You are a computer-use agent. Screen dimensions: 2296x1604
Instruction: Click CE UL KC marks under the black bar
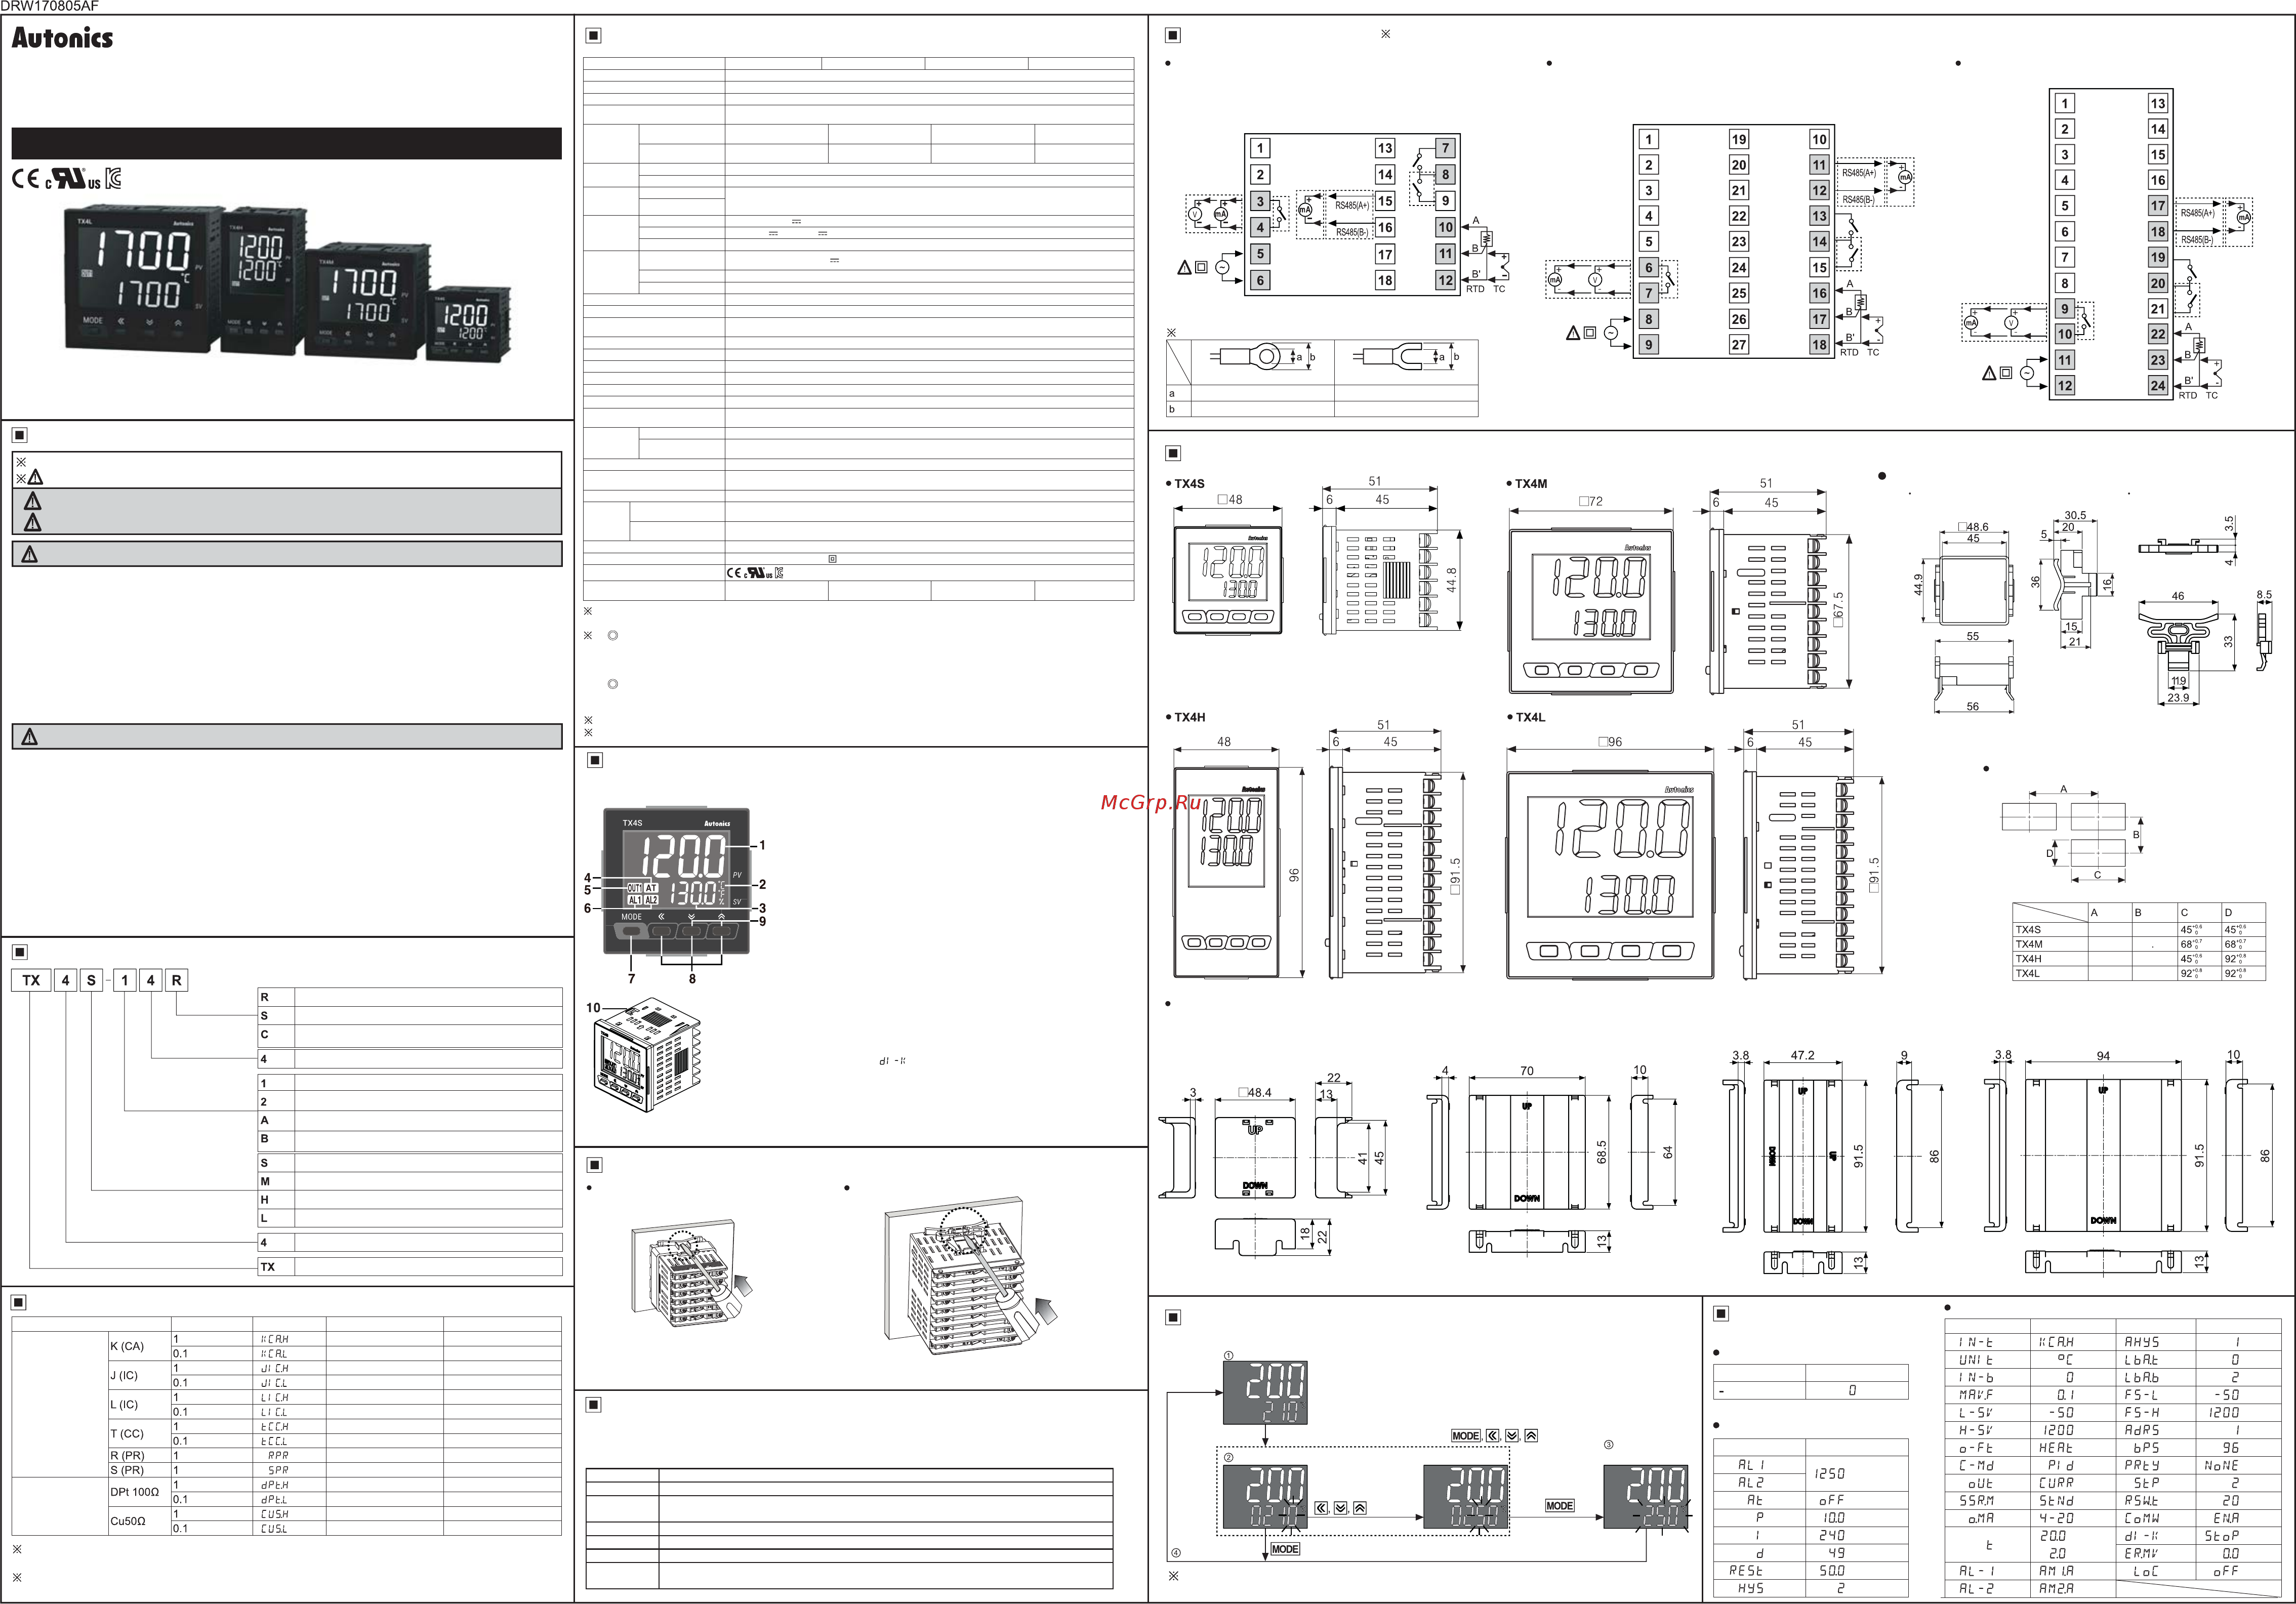click(x=66, y=178)
